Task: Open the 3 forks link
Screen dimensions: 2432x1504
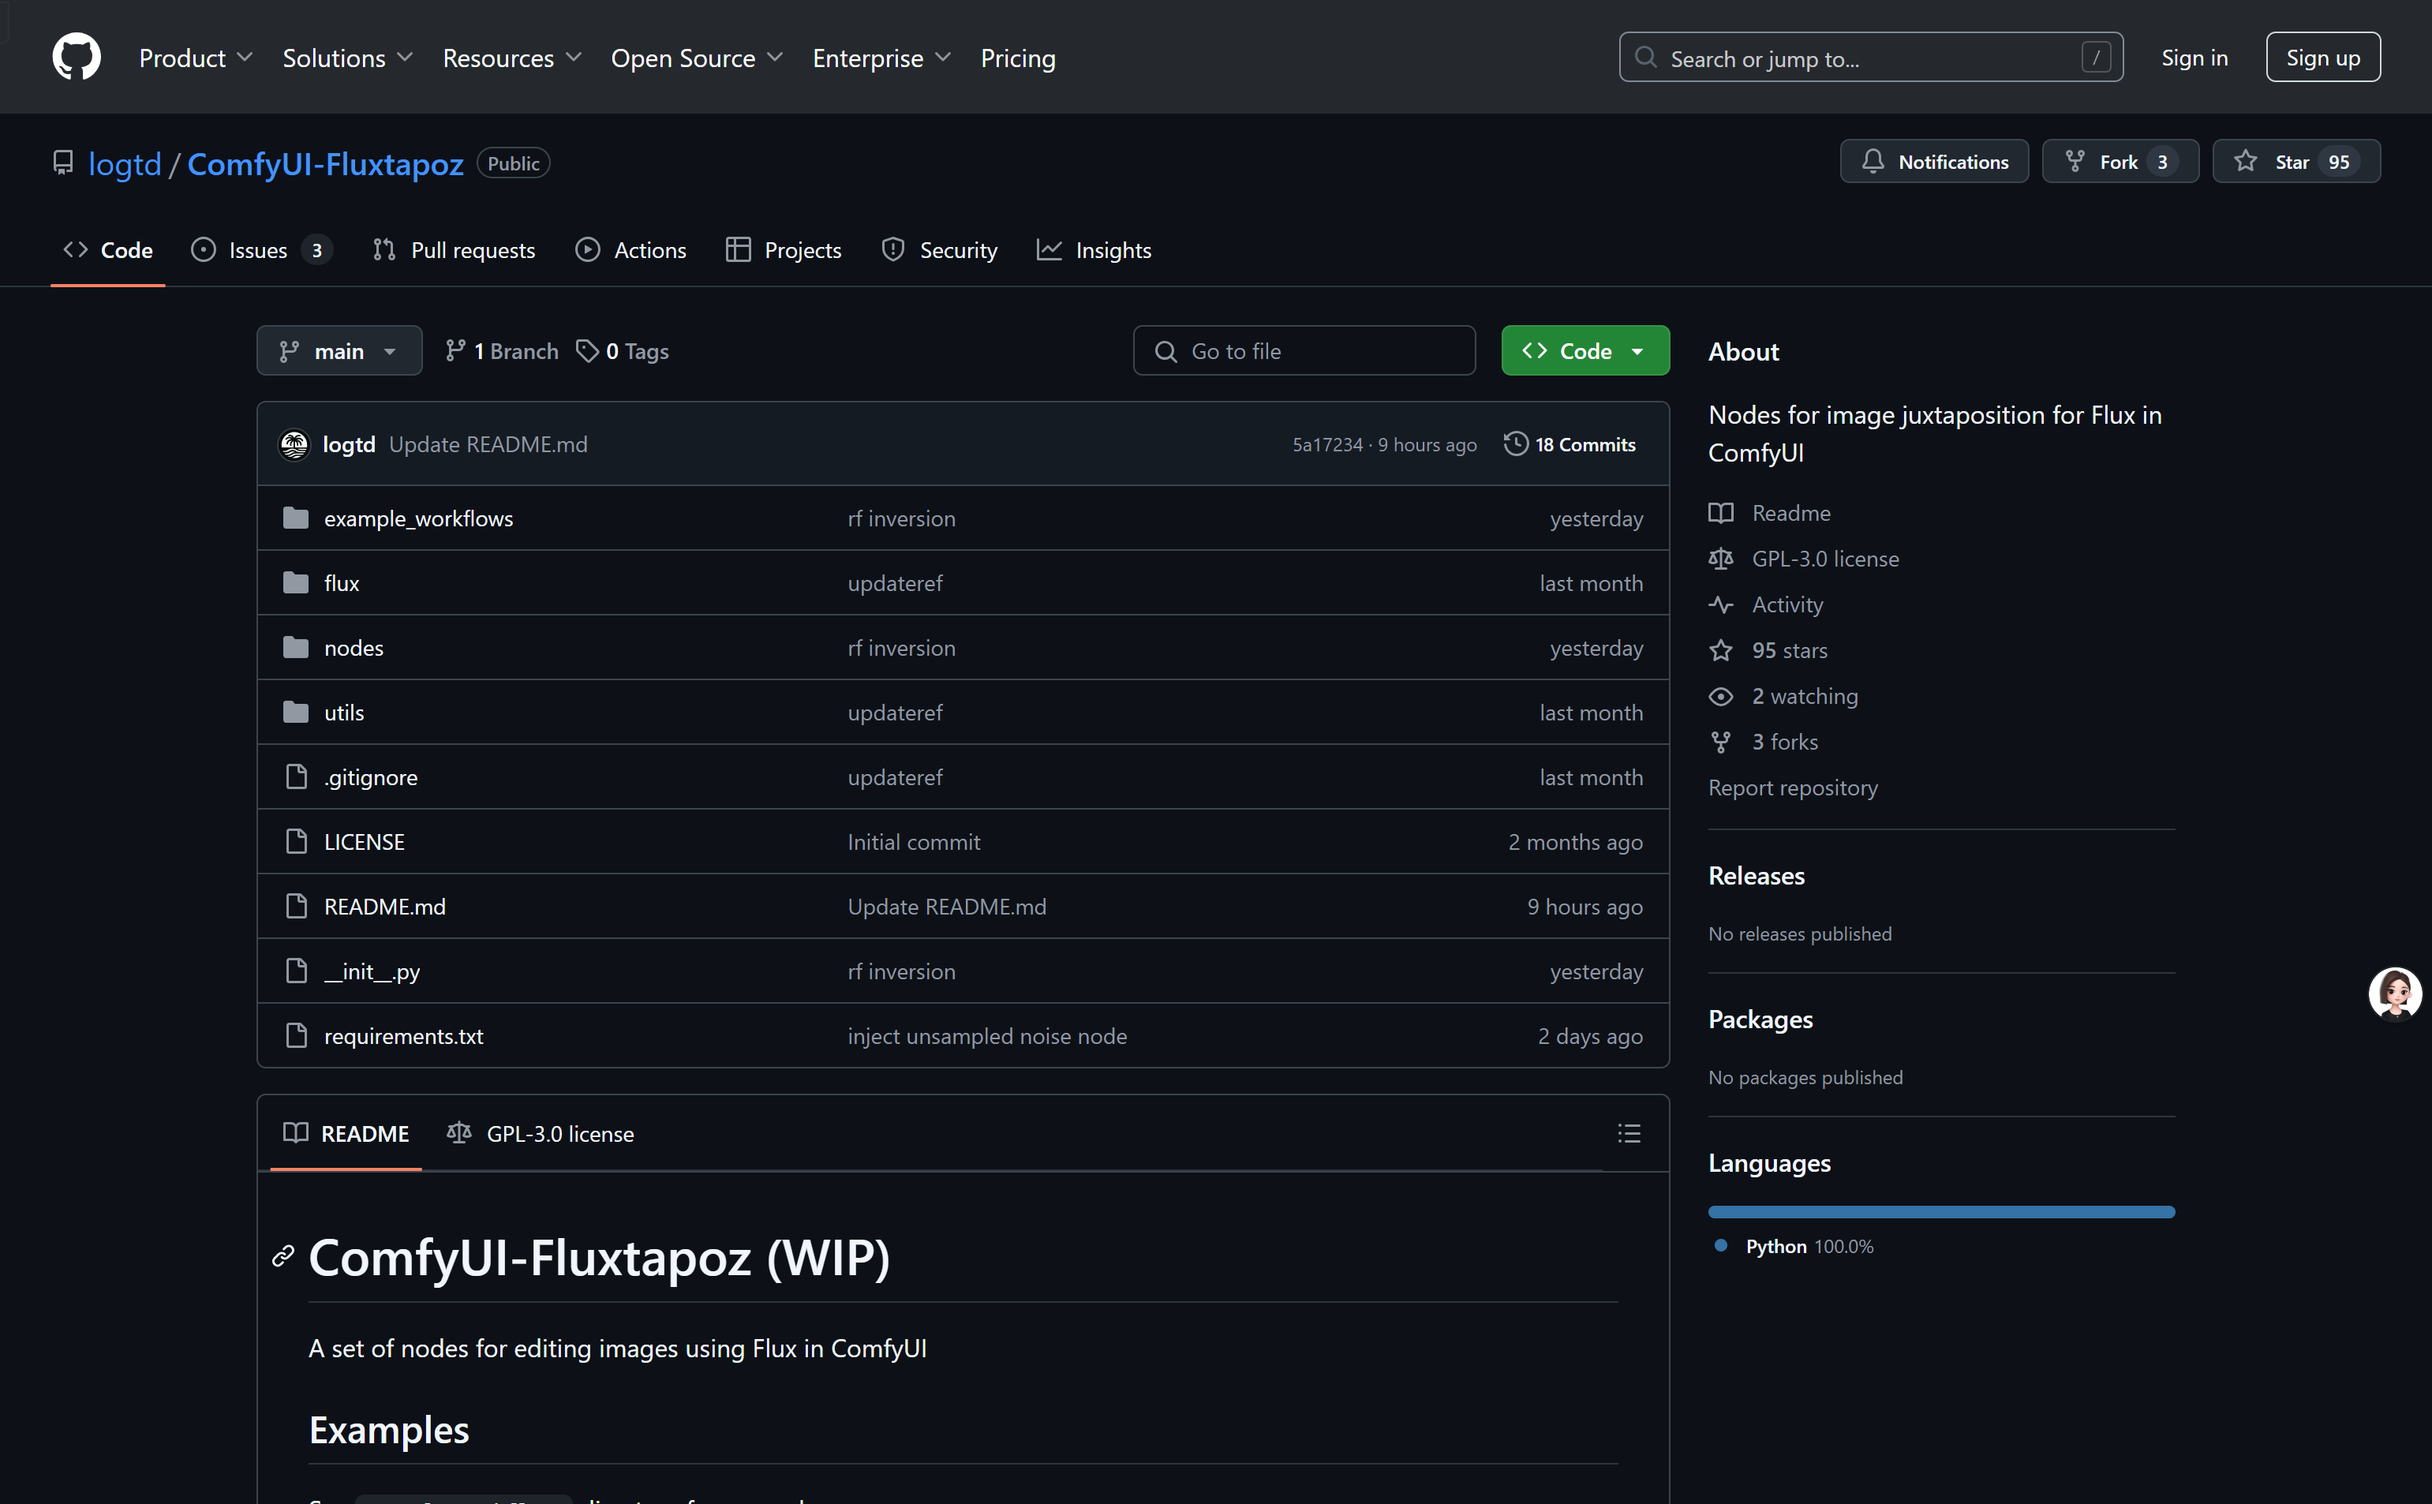Action: pos(1784,742)
